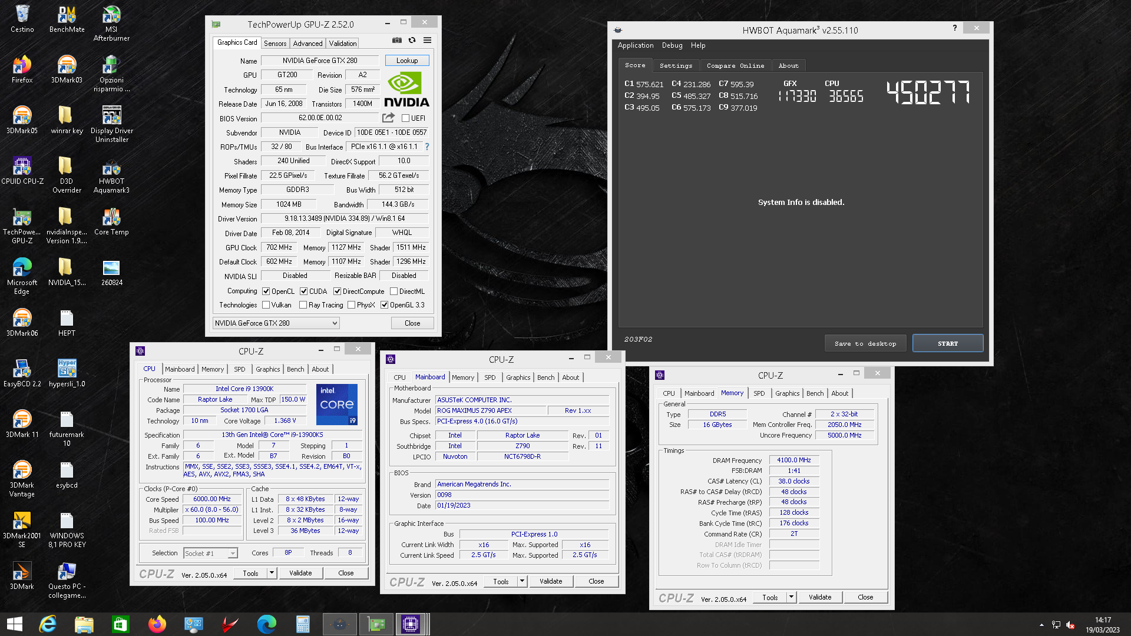Image resolution: width=1131 pixels, height=636 pixels.
Task: Open Aquamark Compare Online tab
Action: 735,65
